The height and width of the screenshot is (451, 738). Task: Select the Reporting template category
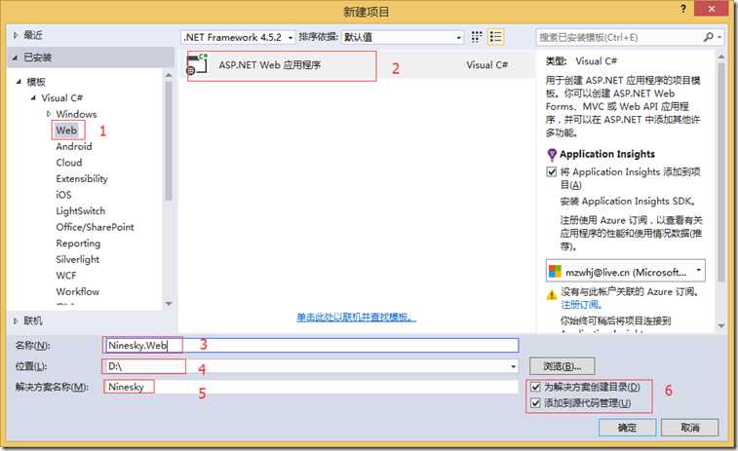click(x=78, y=244)
